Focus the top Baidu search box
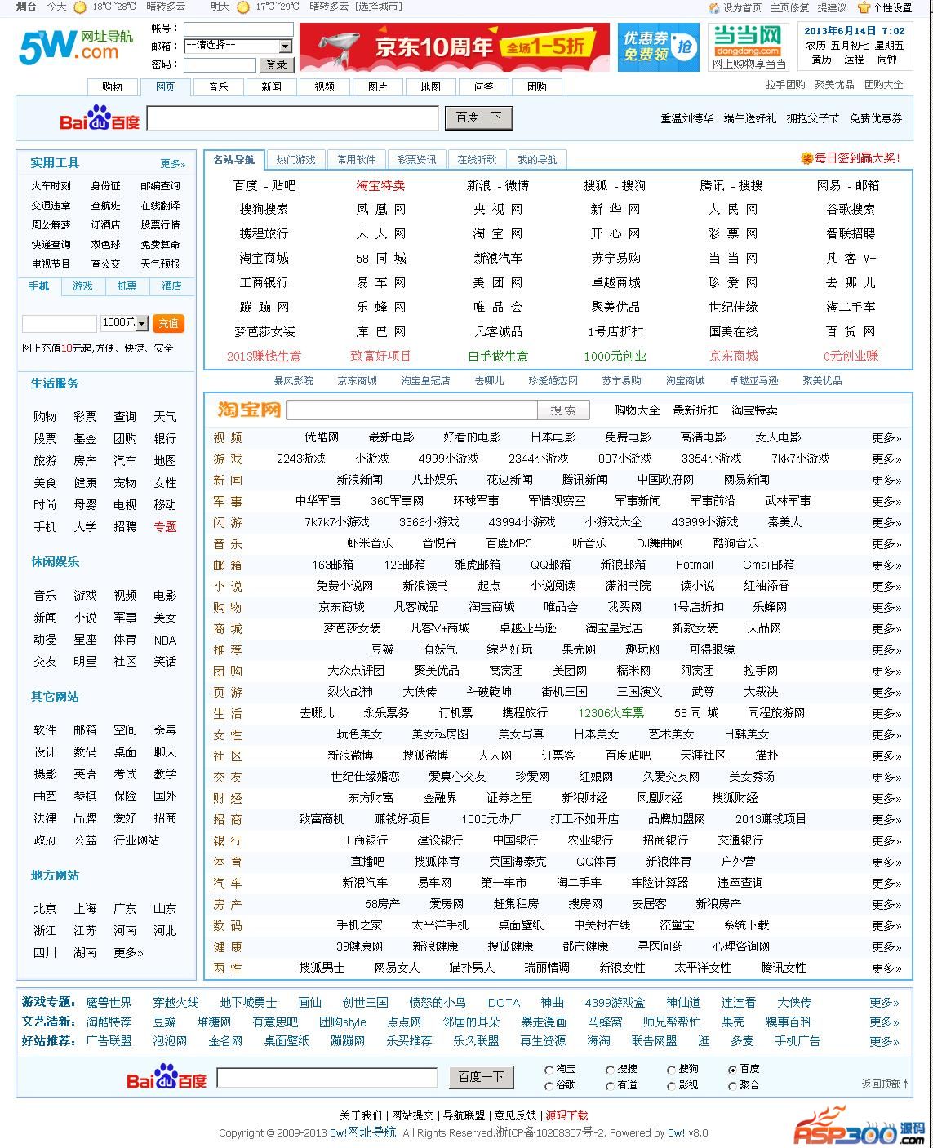Screen dimensions: 933x1148 pyautogui.click(x=293, y=118)
